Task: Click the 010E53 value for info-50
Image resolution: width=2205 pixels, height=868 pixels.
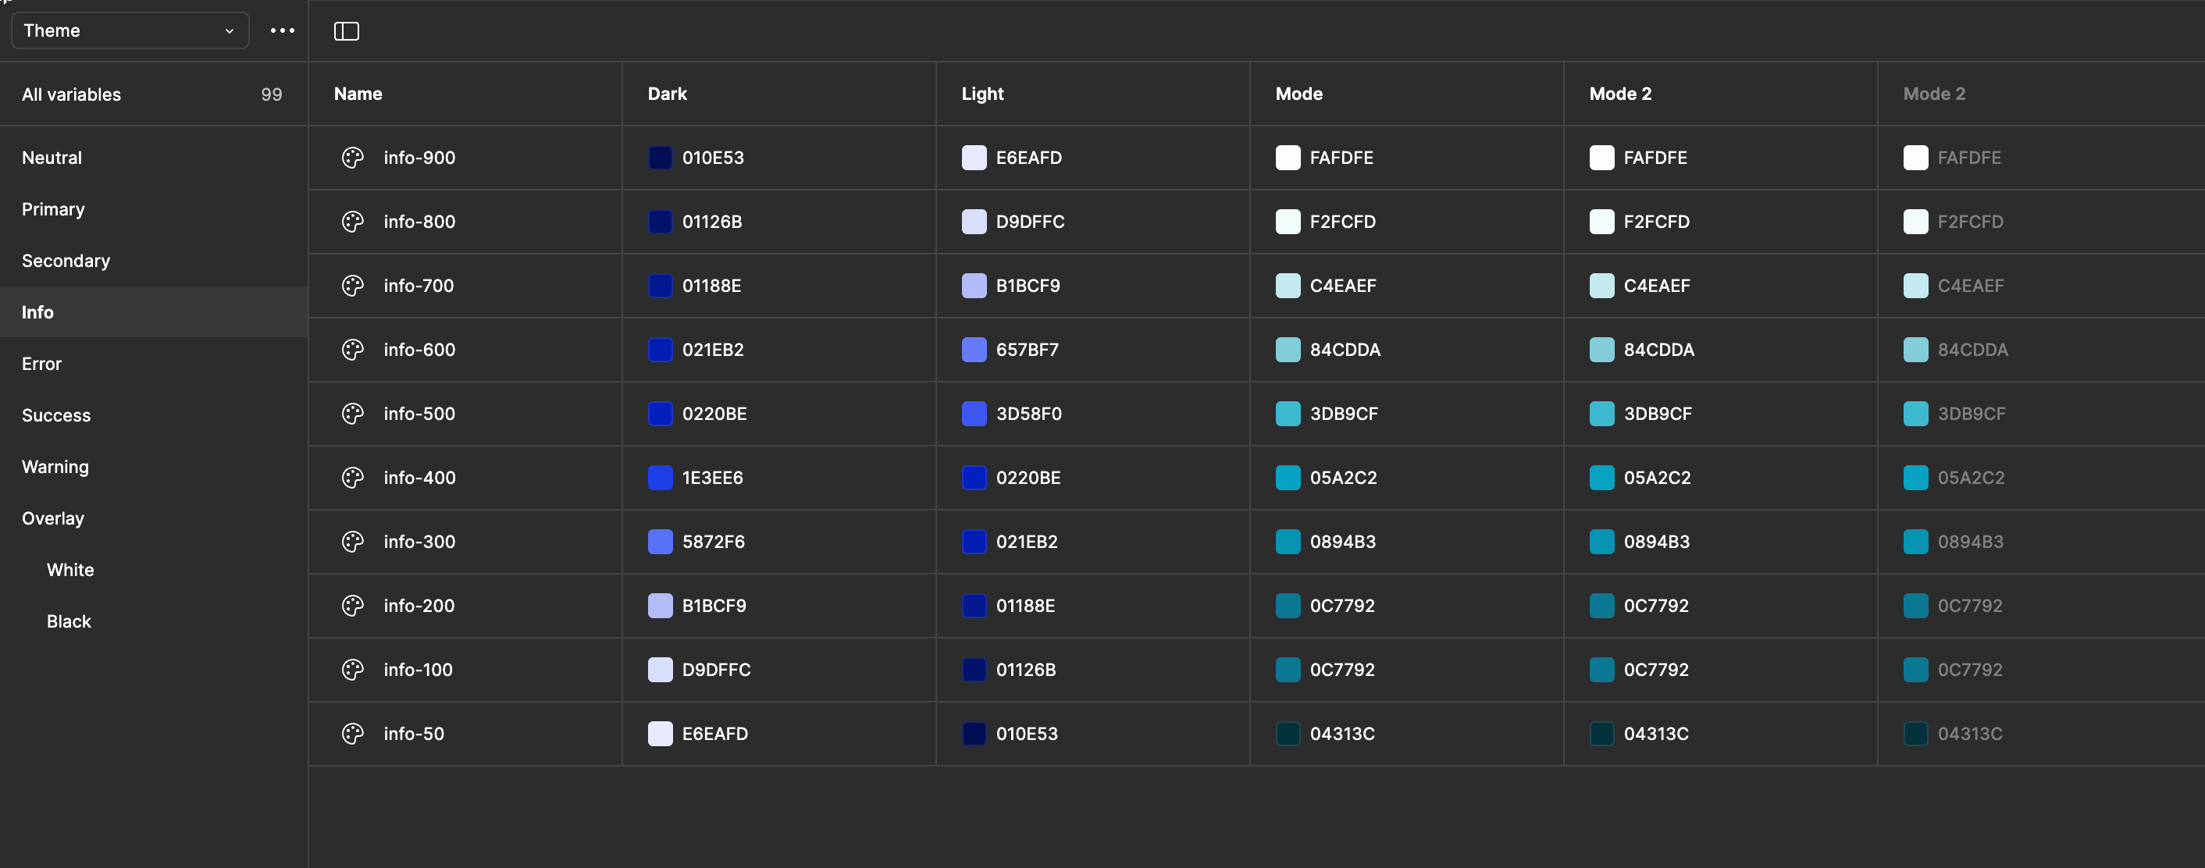Action: click(x=1026, y=734)
